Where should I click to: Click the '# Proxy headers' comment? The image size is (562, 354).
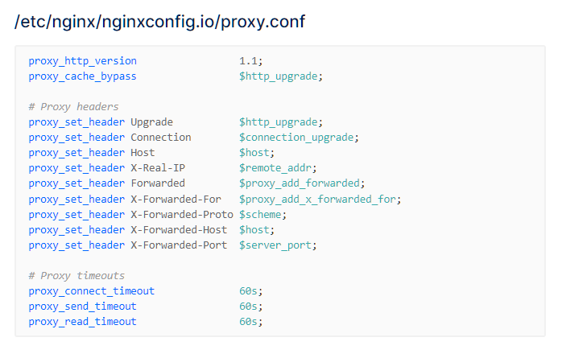point(73,107)
